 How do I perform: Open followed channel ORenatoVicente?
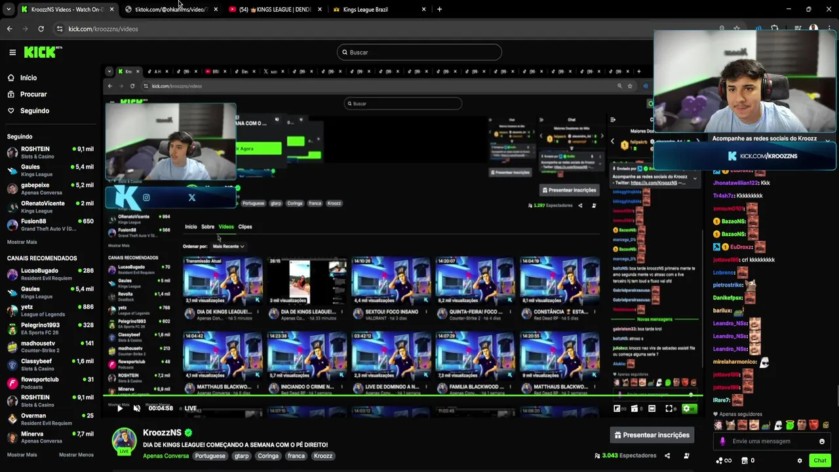coord(50,207)
